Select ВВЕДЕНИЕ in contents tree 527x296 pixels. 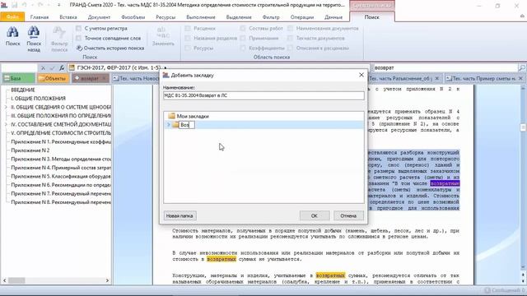point(23,90)
